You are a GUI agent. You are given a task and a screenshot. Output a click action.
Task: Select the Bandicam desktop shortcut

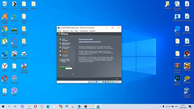(x=187, y=54)
